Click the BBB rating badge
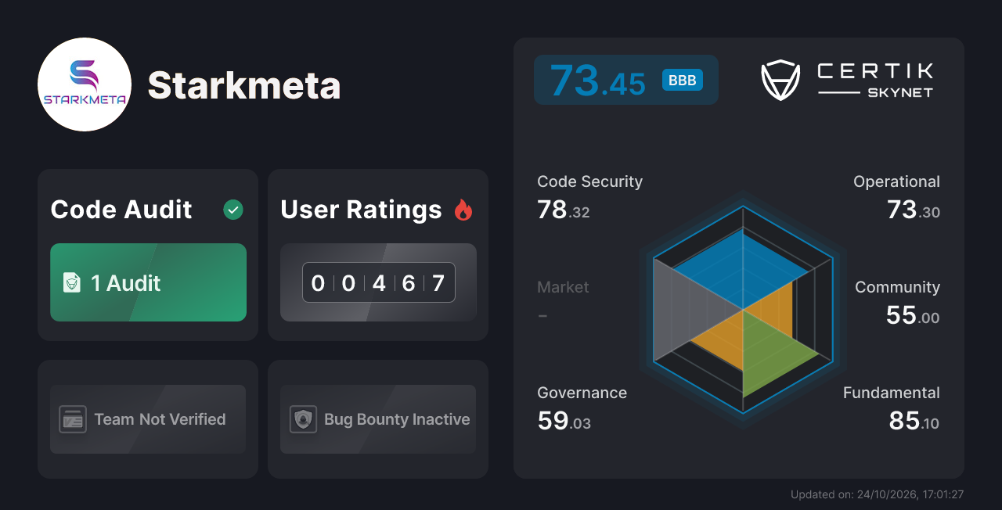The image size is (1002, 510). [x=683, y=80]
